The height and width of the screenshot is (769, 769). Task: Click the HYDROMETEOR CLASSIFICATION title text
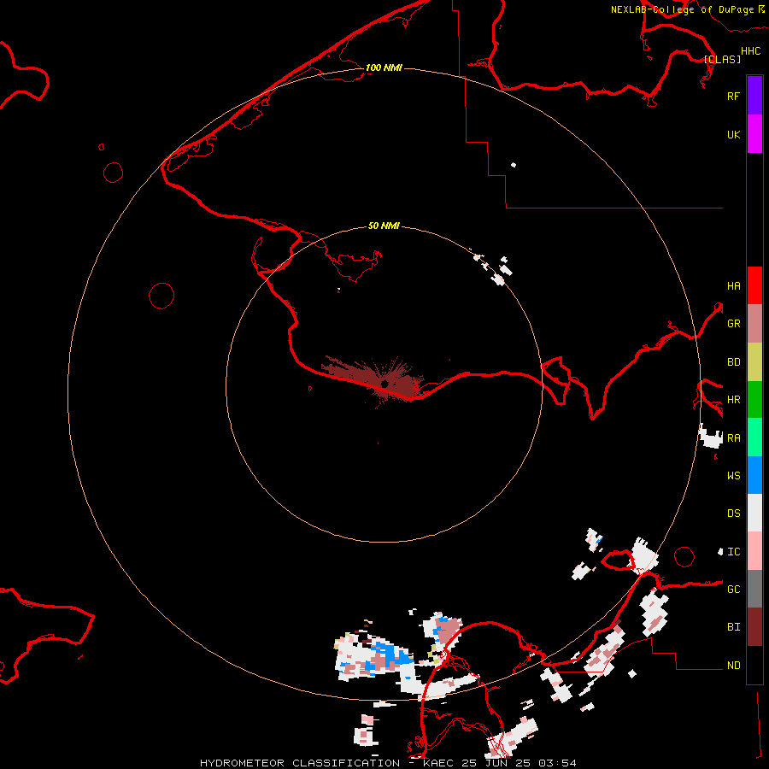(x=299, y=763)
